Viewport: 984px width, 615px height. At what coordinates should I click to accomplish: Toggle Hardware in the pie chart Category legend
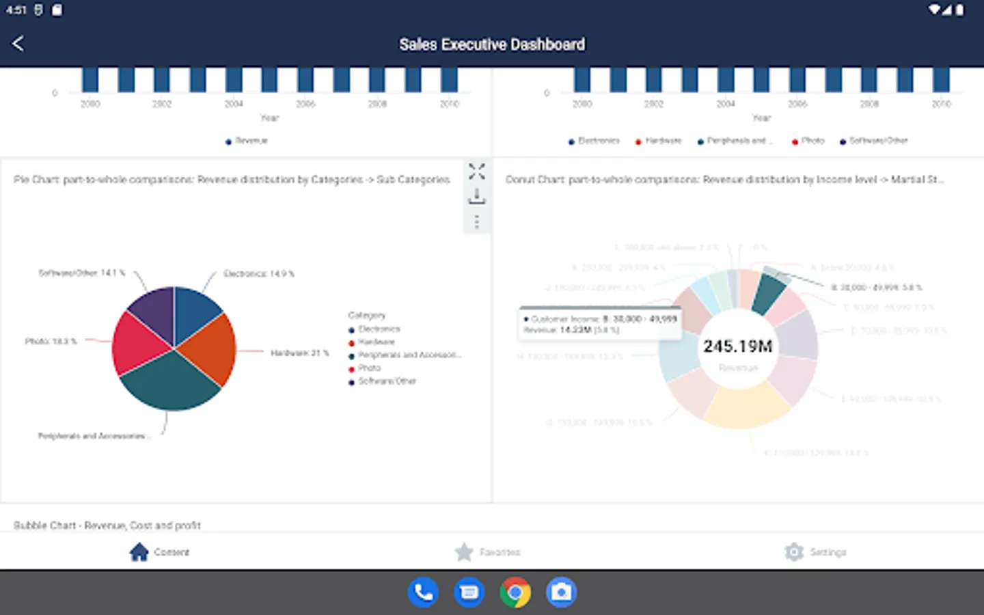tap(372, 342)
